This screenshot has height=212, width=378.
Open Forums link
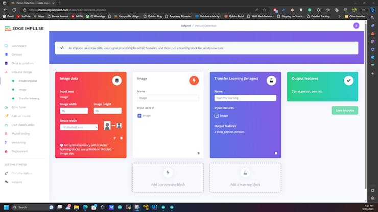(x=17, y=182)
